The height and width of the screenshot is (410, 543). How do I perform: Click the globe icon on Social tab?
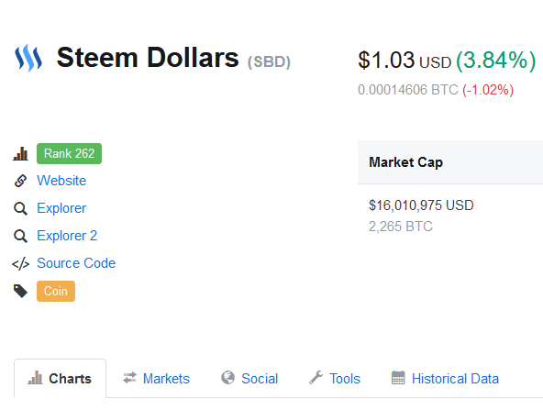tap(227, 378)
